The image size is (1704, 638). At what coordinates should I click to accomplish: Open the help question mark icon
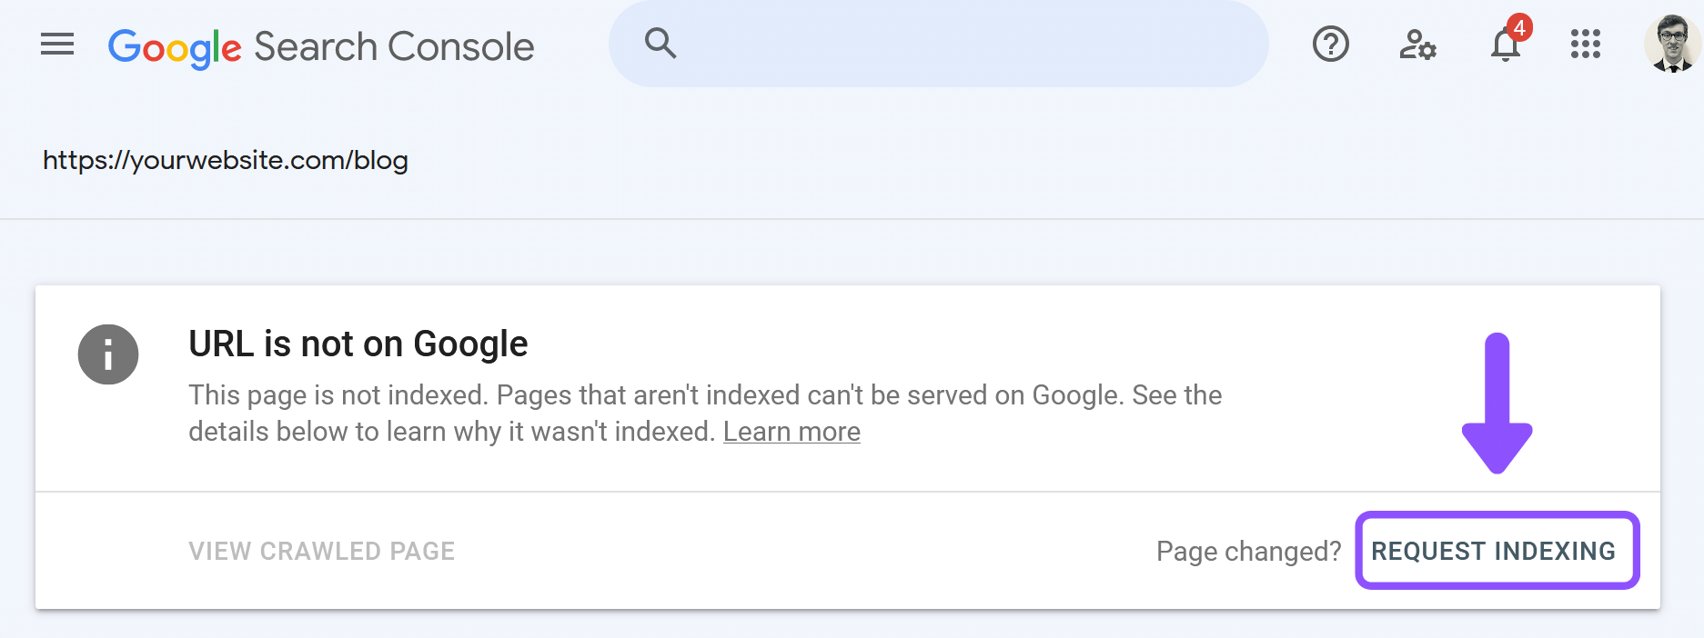[1330, 44]
